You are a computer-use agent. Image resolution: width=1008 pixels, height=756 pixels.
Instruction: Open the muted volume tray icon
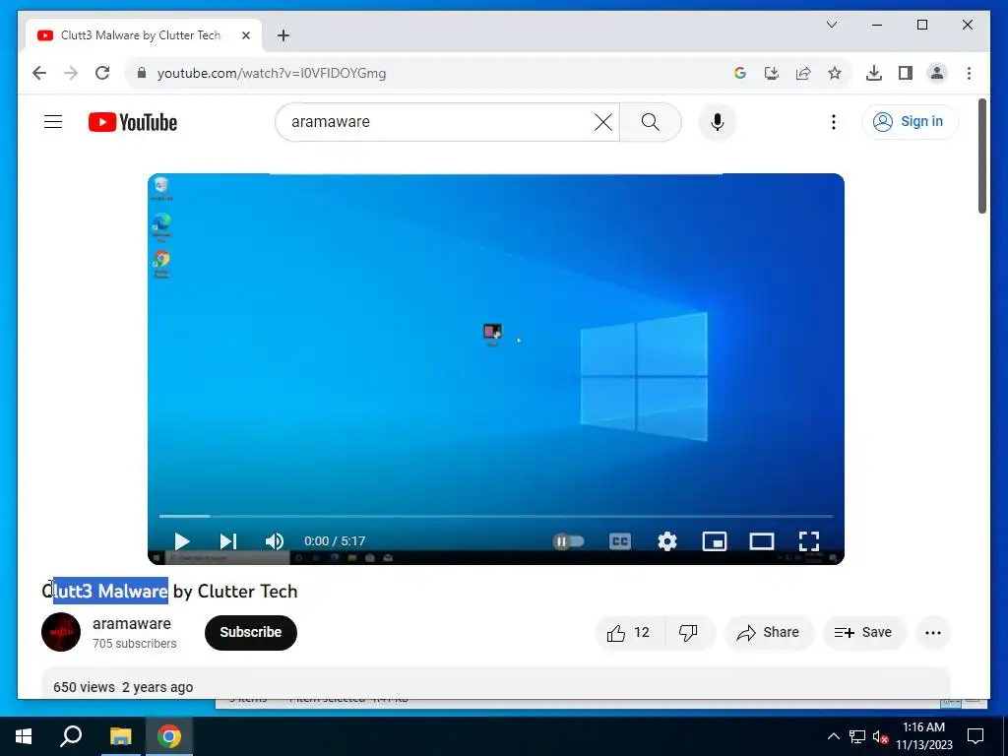point(880,736)
